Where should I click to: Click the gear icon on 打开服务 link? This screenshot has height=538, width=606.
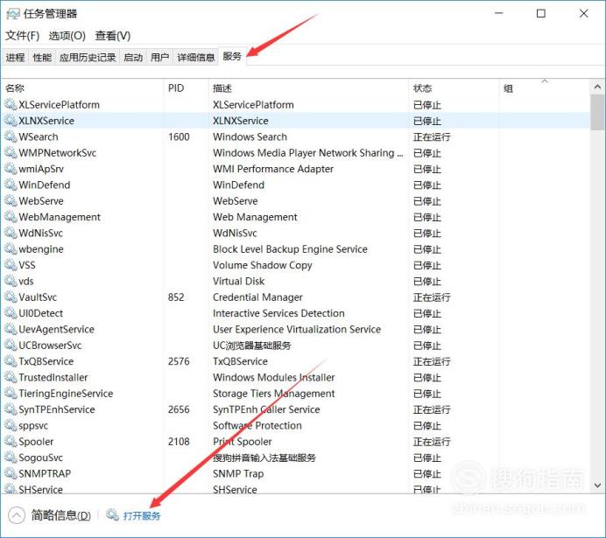point(112,515)
